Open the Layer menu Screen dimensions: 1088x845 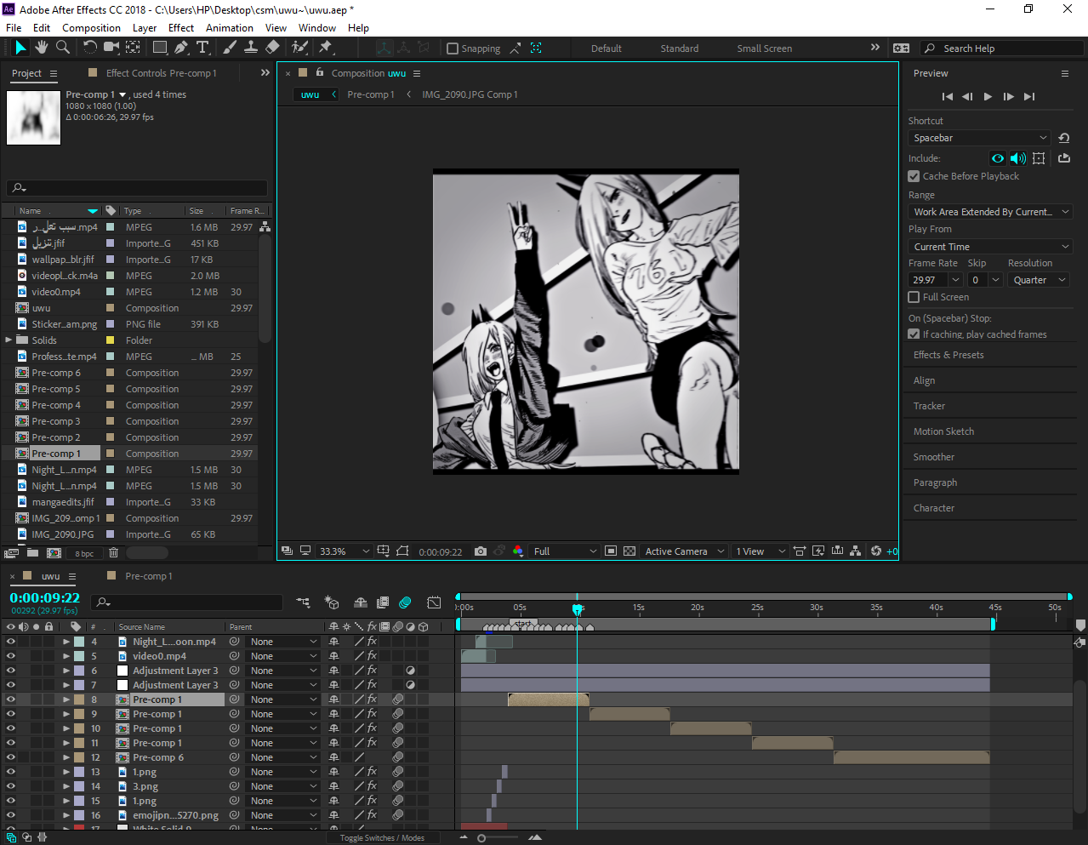[x=145, y=28]
